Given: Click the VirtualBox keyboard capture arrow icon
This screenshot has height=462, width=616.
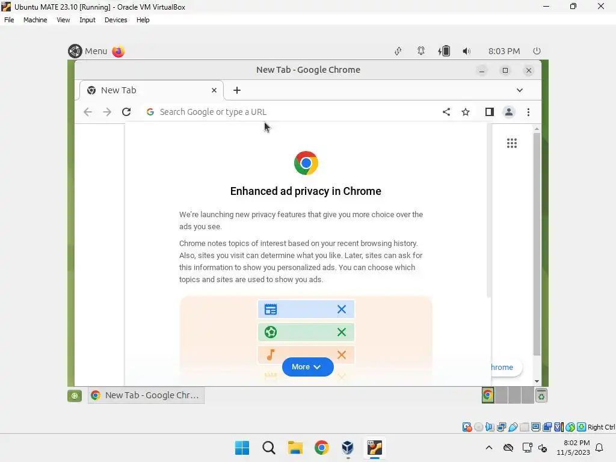Looking at the screenshot, I should [582, 427].
